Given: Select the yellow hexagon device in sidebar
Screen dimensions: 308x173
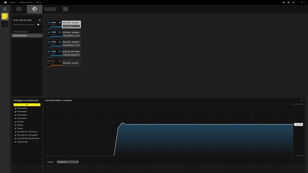Looking at the screenshot, I should [5, 17].
